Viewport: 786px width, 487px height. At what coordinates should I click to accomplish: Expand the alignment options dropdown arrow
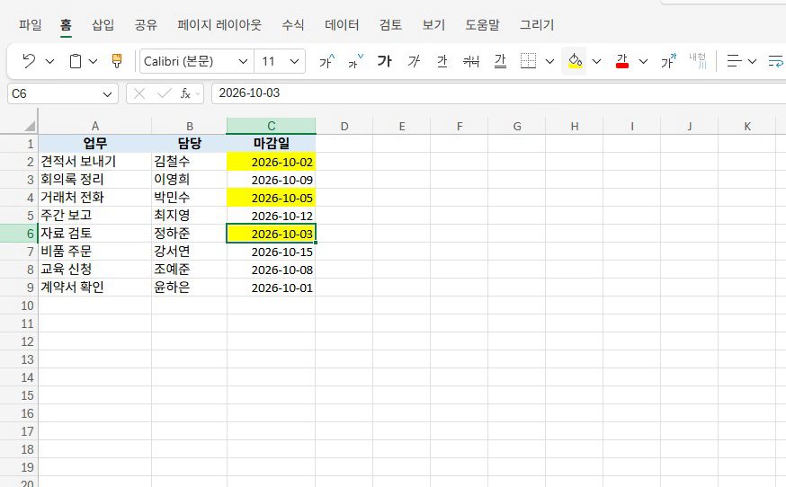coord(752,61)
